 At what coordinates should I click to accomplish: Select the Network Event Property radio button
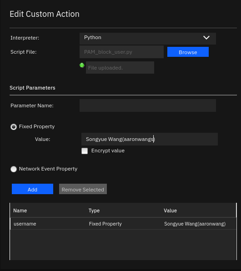click(x=14, y=169)
